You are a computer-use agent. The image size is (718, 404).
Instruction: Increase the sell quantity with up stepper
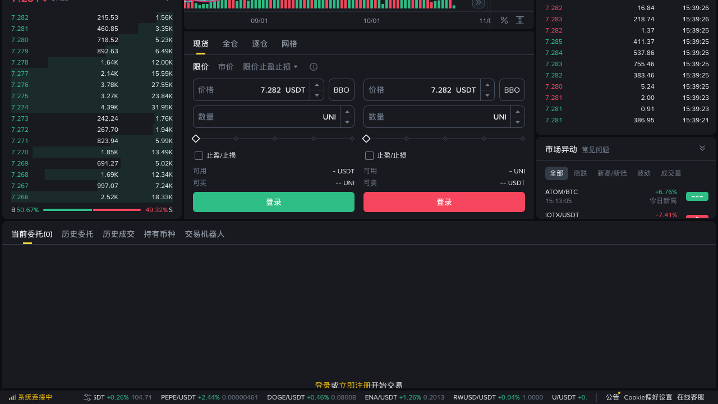518,112
